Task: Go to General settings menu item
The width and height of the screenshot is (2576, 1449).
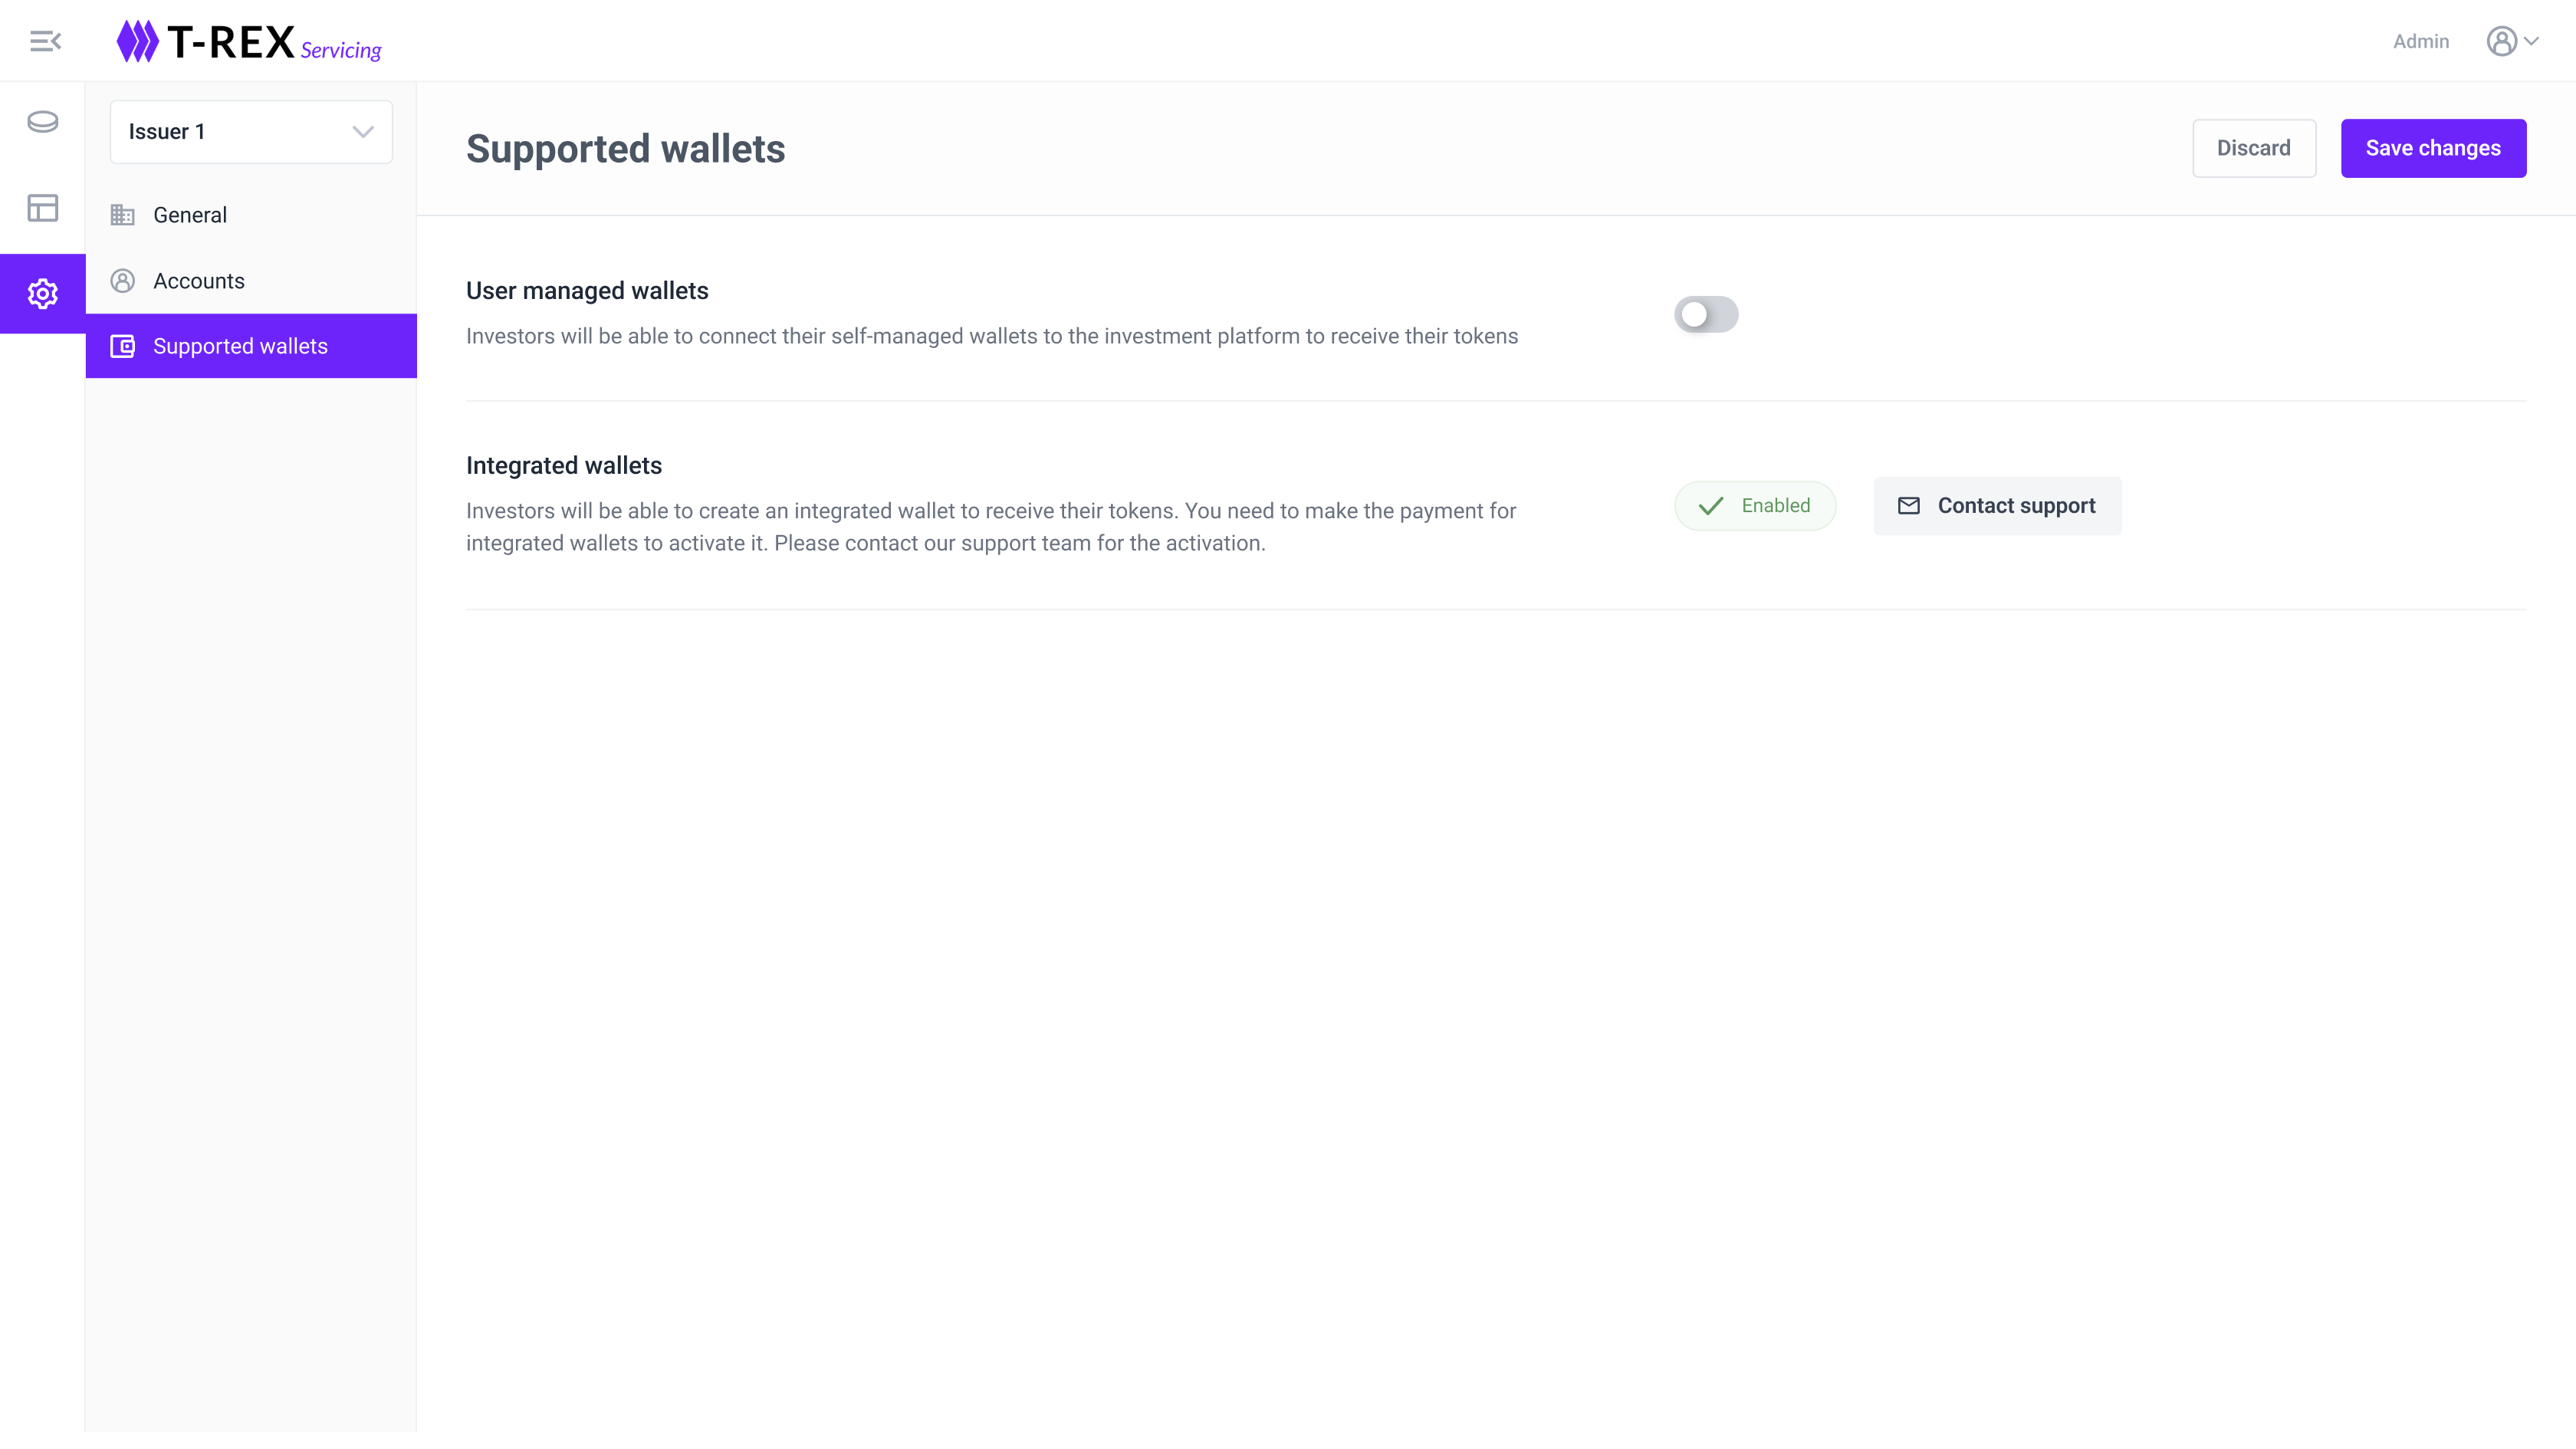Action: click(x=190, y=215)
